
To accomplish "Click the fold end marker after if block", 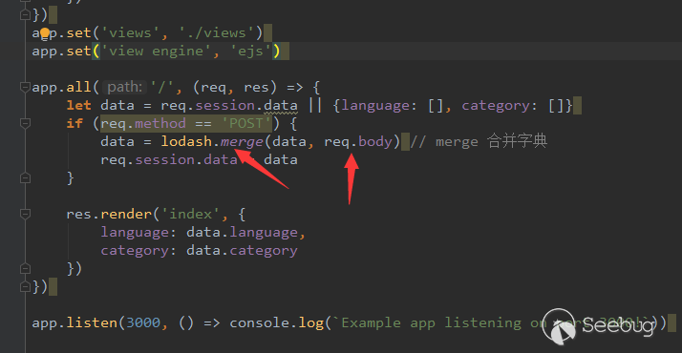I will (25, 177).
